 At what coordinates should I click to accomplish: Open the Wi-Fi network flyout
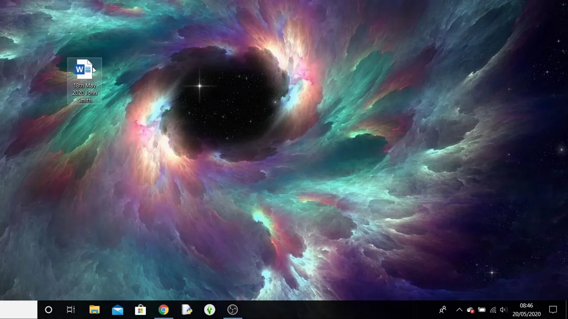point(493,310)
